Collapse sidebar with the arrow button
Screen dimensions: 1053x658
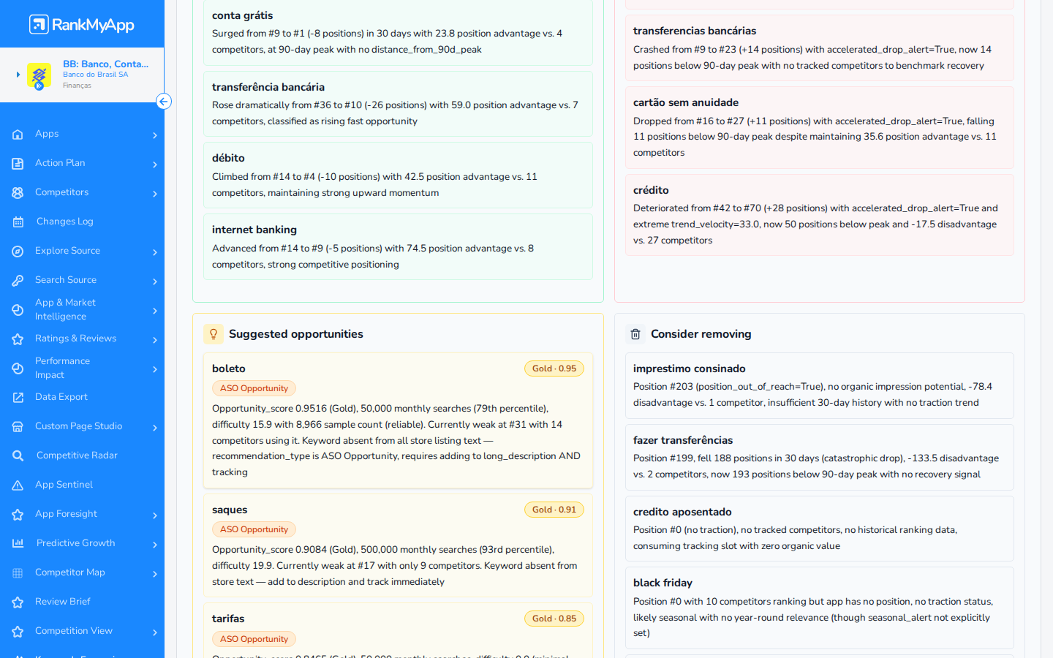pos(164,102)
